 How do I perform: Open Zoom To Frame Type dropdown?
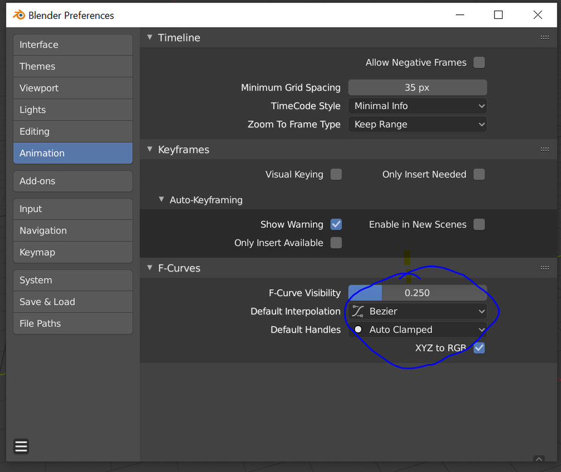pyautogui.click(x=418, y=124)
